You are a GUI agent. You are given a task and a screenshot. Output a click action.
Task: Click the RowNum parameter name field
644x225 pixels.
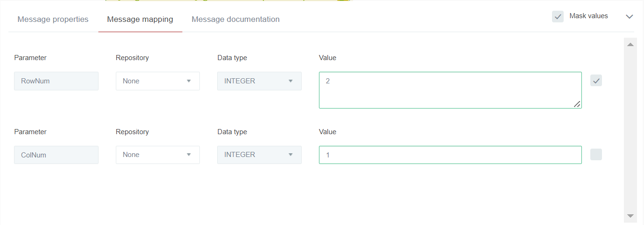(56, 81)
